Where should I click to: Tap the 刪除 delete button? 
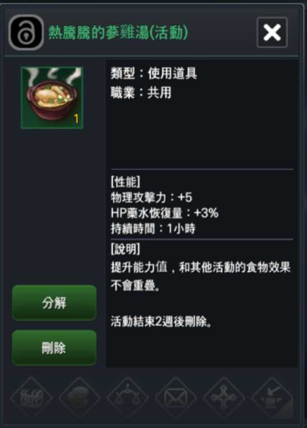[x=54, y=348]
